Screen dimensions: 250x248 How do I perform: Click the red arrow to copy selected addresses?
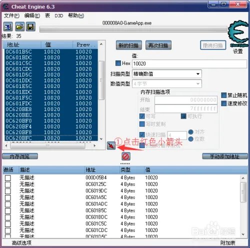(111, 145)
